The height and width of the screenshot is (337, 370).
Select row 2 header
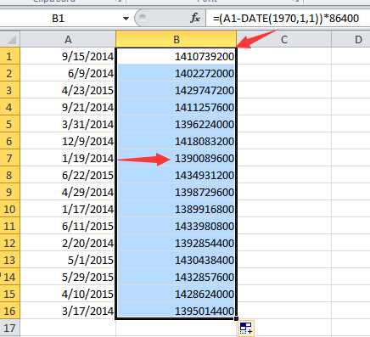point(10,73)
